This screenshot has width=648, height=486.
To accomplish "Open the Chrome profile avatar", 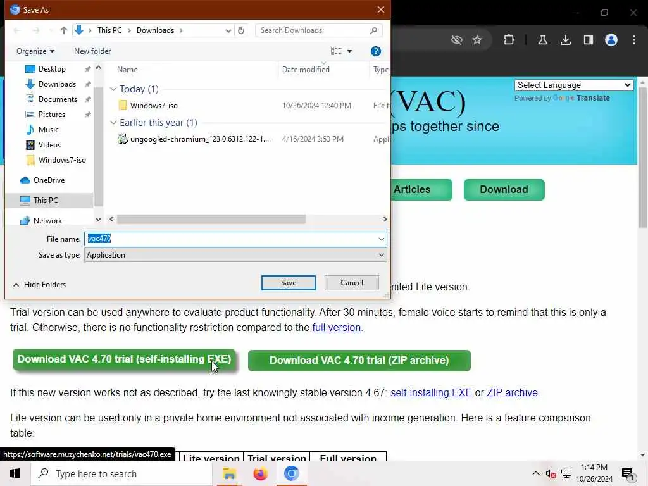I will 611,40.
